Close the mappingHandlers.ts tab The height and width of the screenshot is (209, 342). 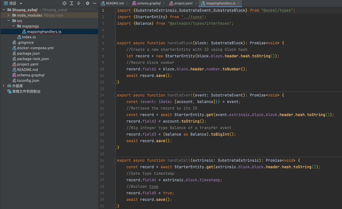(x=239, y=3)
